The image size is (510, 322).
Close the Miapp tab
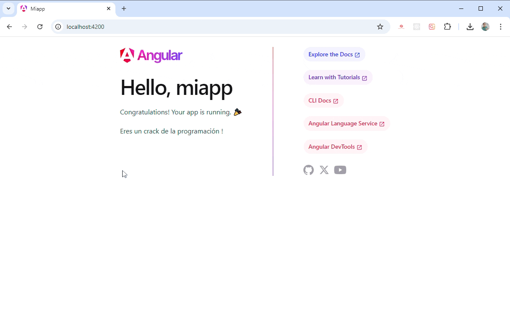click(x=109, y=8)
